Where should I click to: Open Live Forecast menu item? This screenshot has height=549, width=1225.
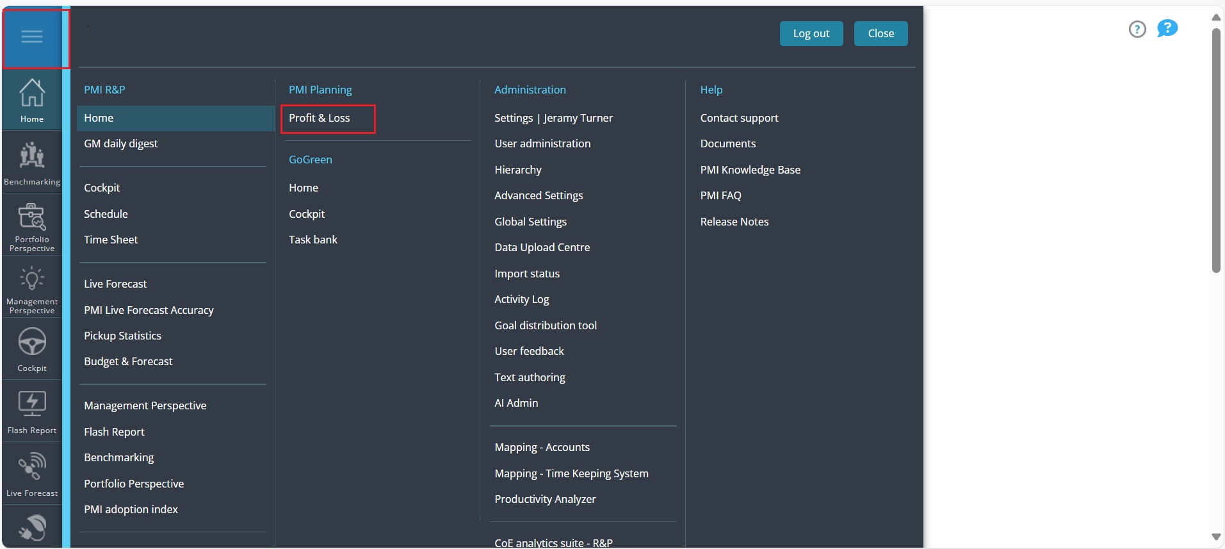pyautogui.click(x=115, y=284)
